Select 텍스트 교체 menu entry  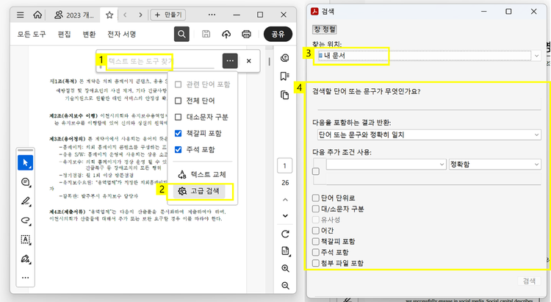(203, 174)
